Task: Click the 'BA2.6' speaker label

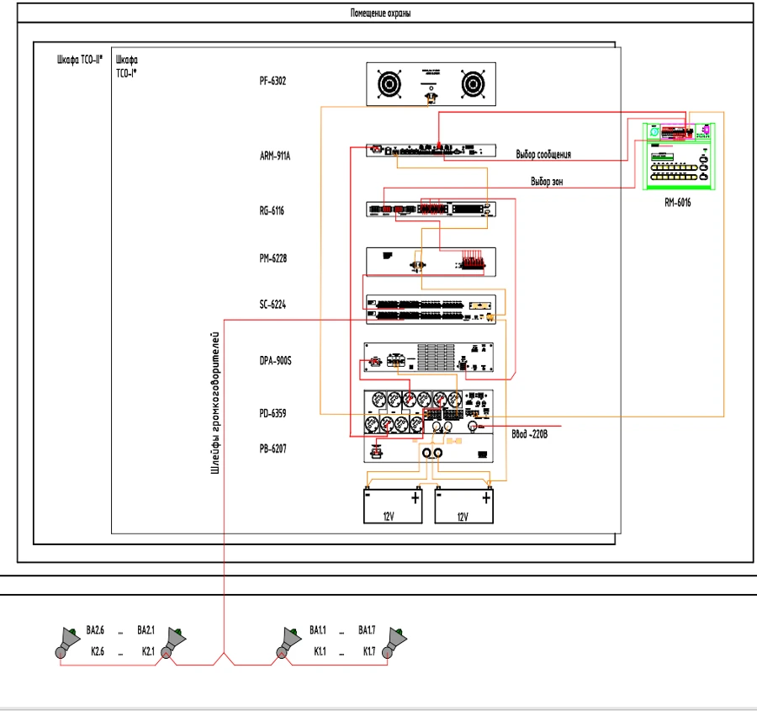Action: [x=95, y=630]
